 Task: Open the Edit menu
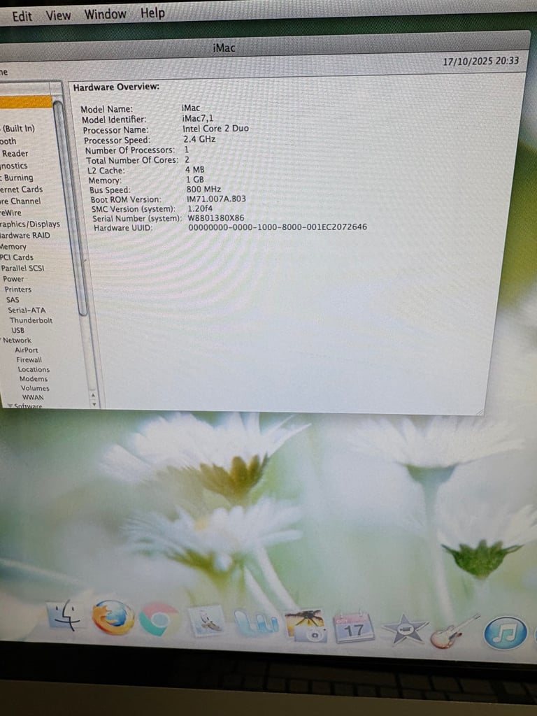22,16
